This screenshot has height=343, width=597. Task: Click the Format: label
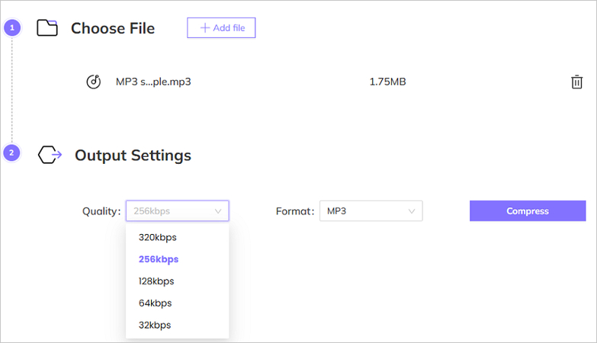coord(295,211)
